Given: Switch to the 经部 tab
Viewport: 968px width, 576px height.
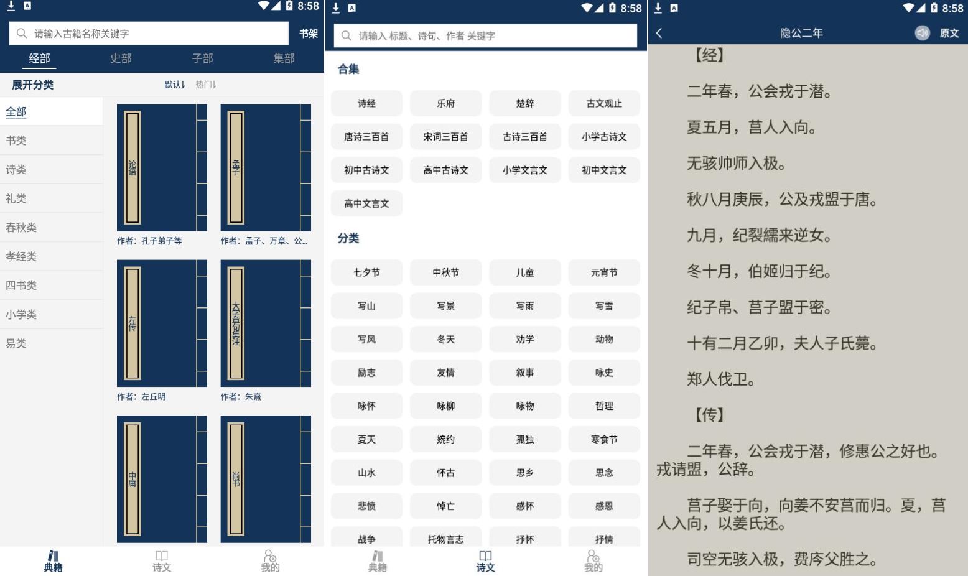Looking at the screenshot, I should click(x=40, y=58).
